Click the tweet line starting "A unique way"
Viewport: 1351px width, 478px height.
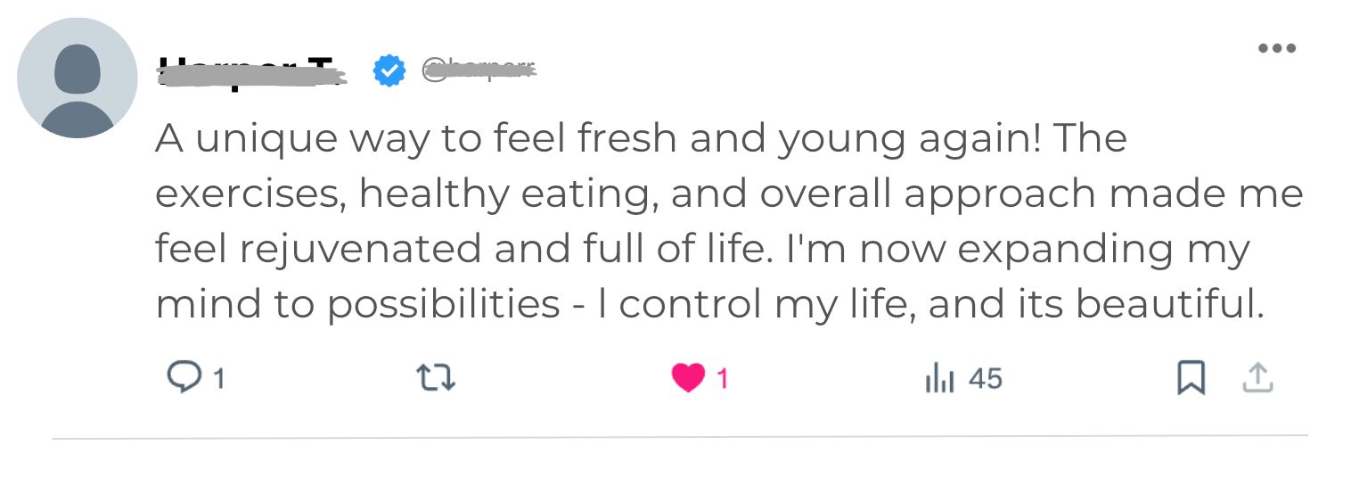pos(640,138)
